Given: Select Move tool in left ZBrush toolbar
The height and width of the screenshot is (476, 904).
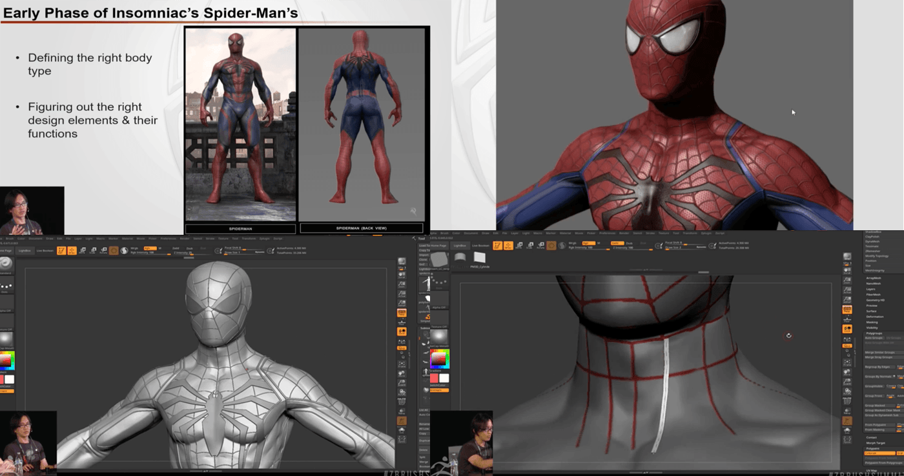Looking at the screenshot, I should point(82,250).
